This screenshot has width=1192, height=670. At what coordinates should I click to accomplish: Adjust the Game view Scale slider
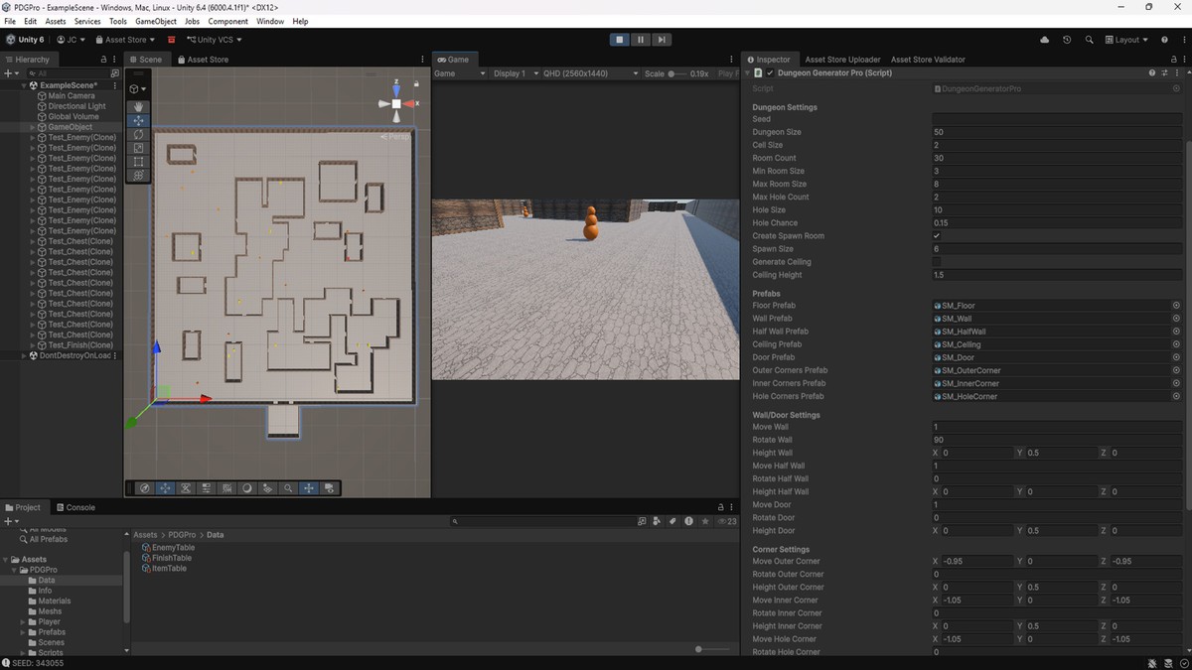coord(677,73)
